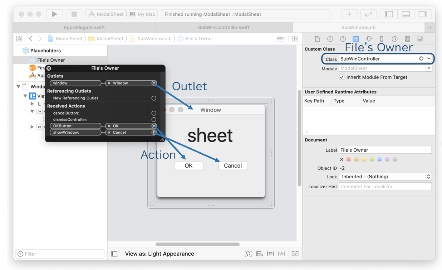Stop the running scheme
This screenshot has height=270, width=442.
click(x=74, y=14)
